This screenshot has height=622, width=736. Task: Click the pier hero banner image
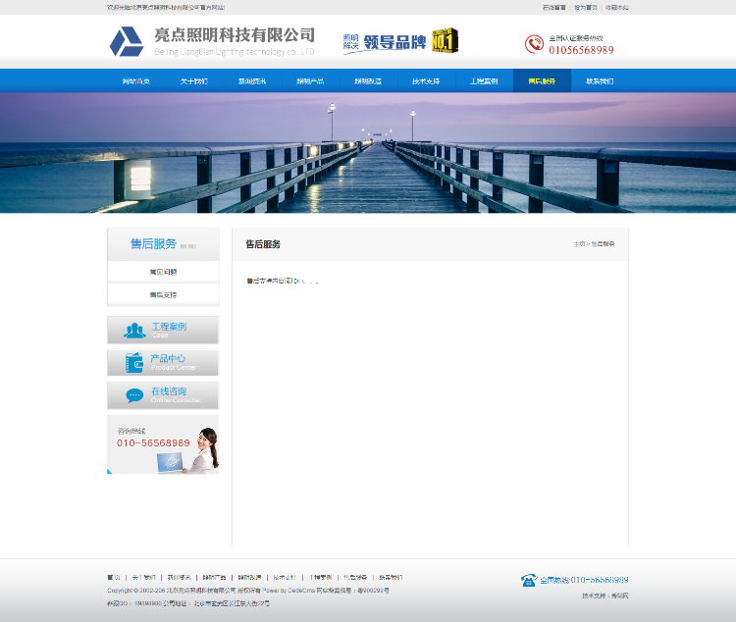click(x=368, y=153)
